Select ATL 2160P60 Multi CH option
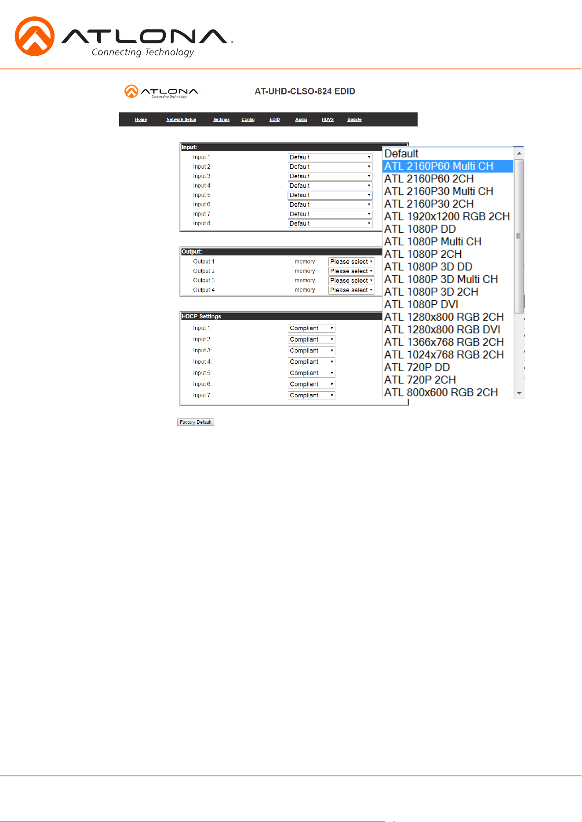 tap(448, 166)
